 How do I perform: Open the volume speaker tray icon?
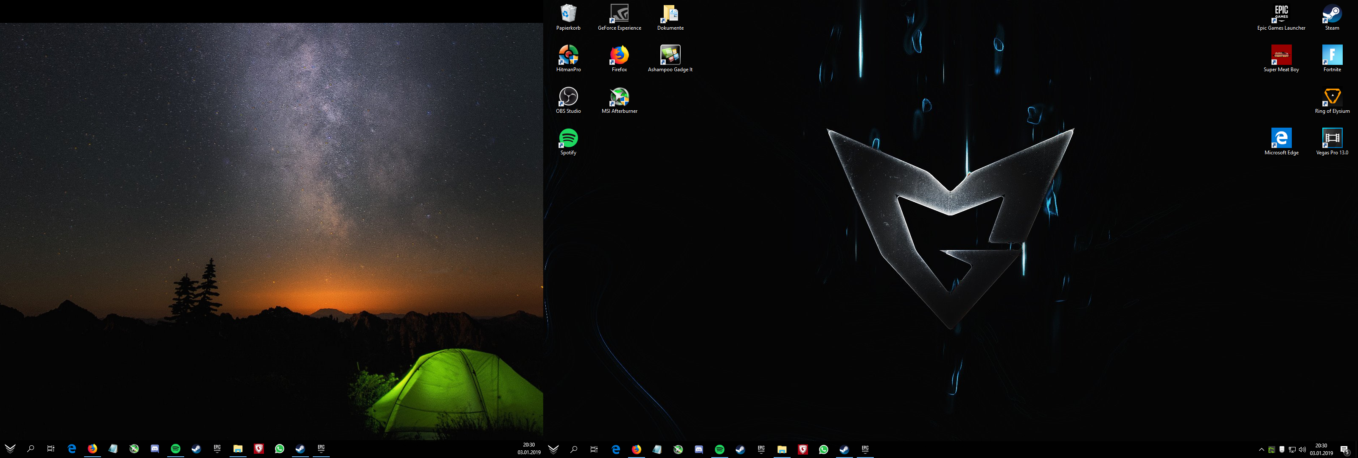[1302, 450]
